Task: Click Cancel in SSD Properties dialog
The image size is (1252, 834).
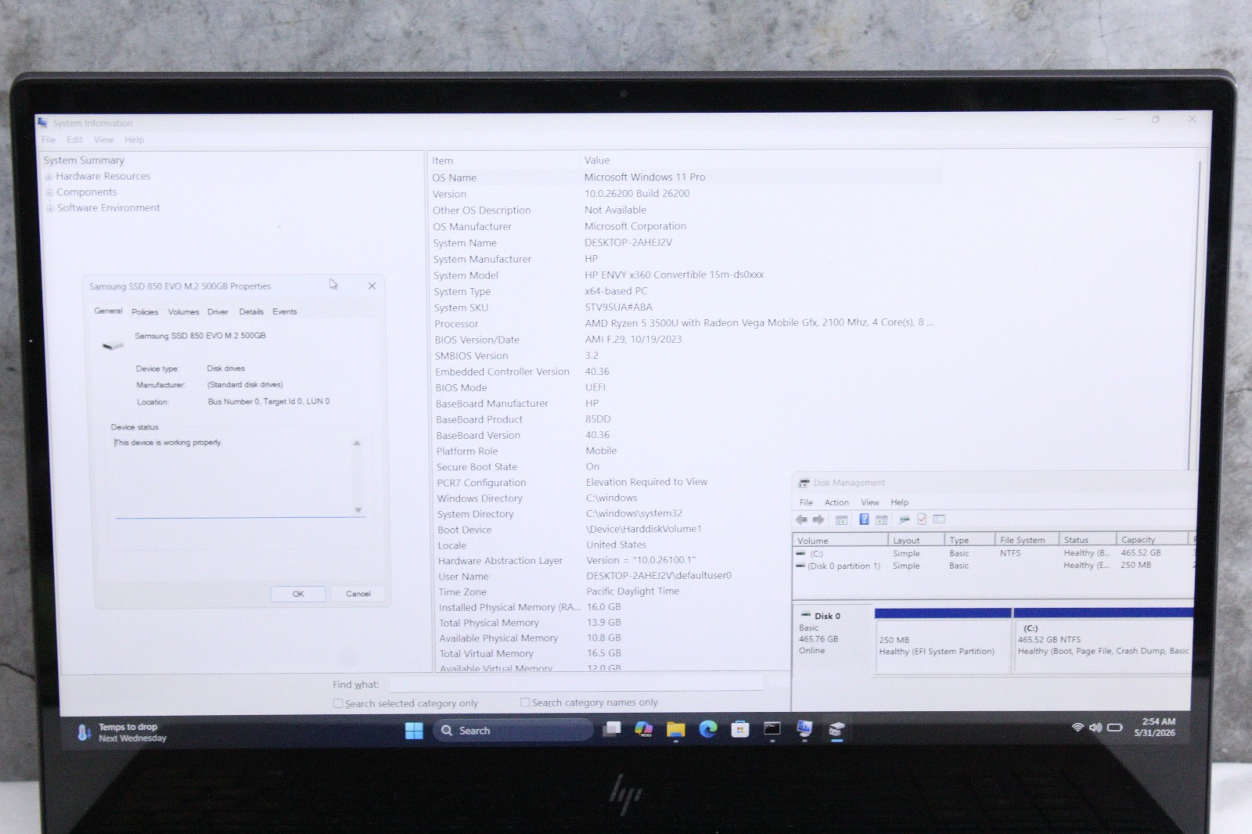Action: tap(358, 594)
